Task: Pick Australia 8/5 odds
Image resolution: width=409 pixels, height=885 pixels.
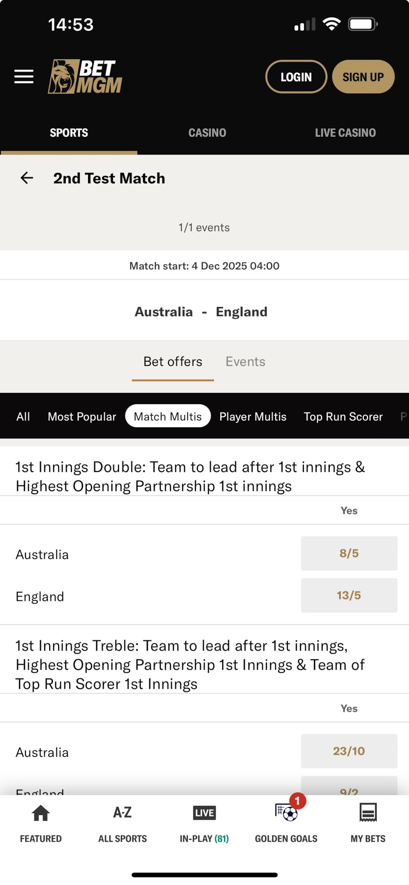Action: click(349, 554)
